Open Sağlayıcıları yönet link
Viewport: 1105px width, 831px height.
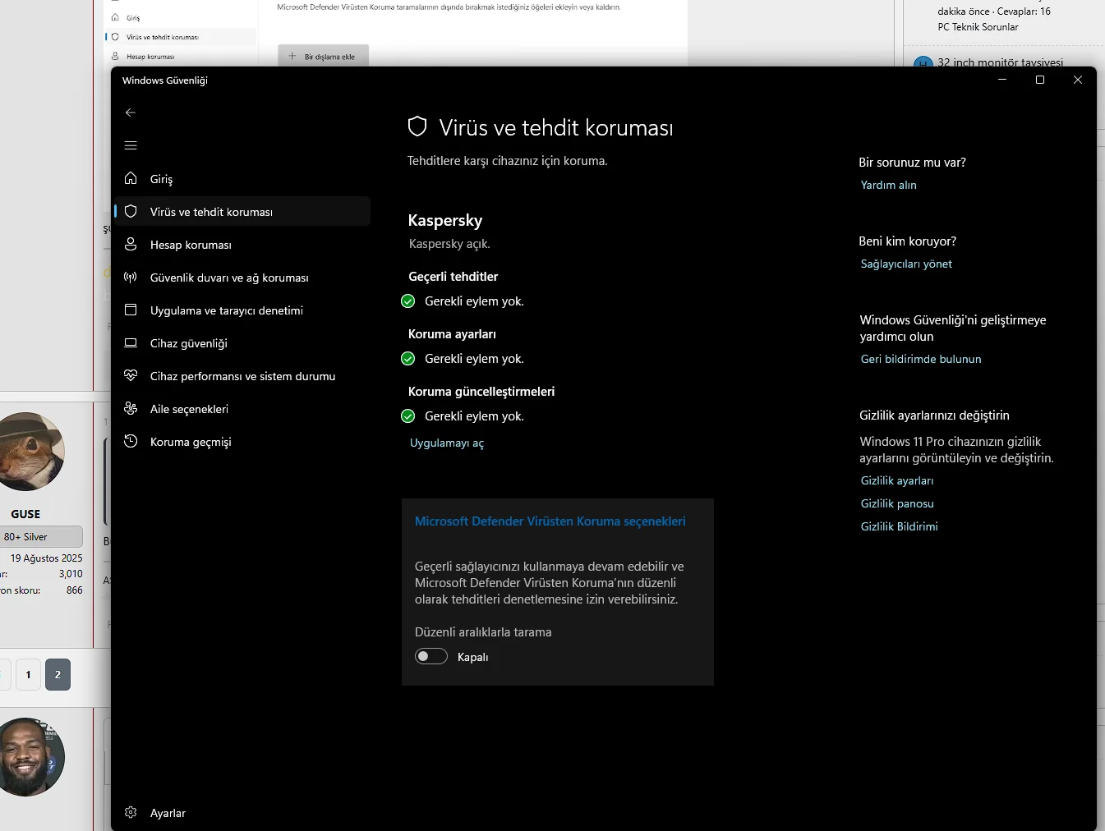pyautogui.click(x=906, y=264)
